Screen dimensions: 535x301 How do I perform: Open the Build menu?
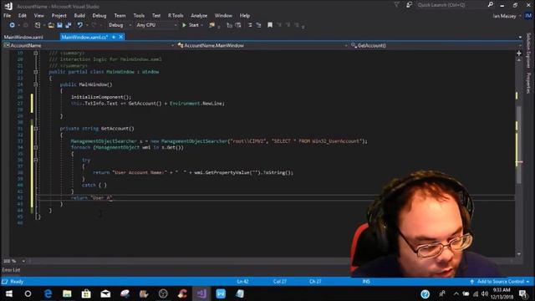pyautogui.click(x=79, y=16)
